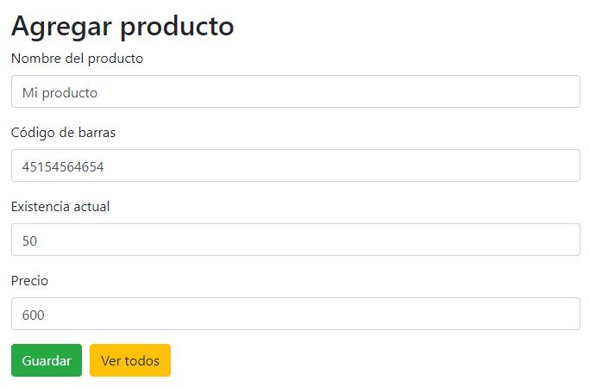
Task: Click the word 'producto' in the page title
Action: coord(177,26)
